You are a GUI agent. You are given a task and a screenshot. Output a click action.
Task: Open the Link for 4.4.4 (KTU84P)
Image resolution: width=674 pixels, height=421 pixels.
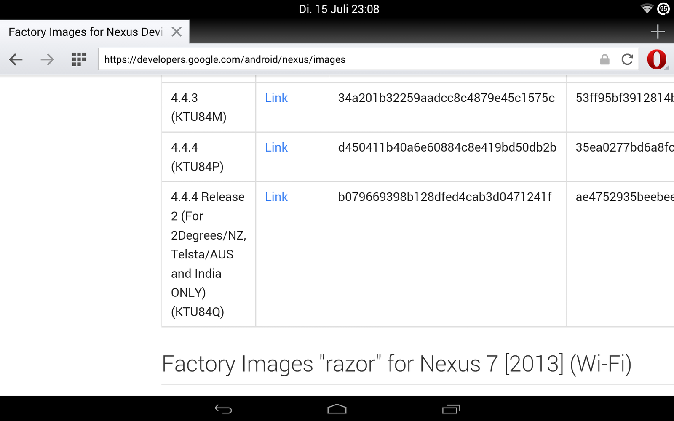tap(276, 147)
